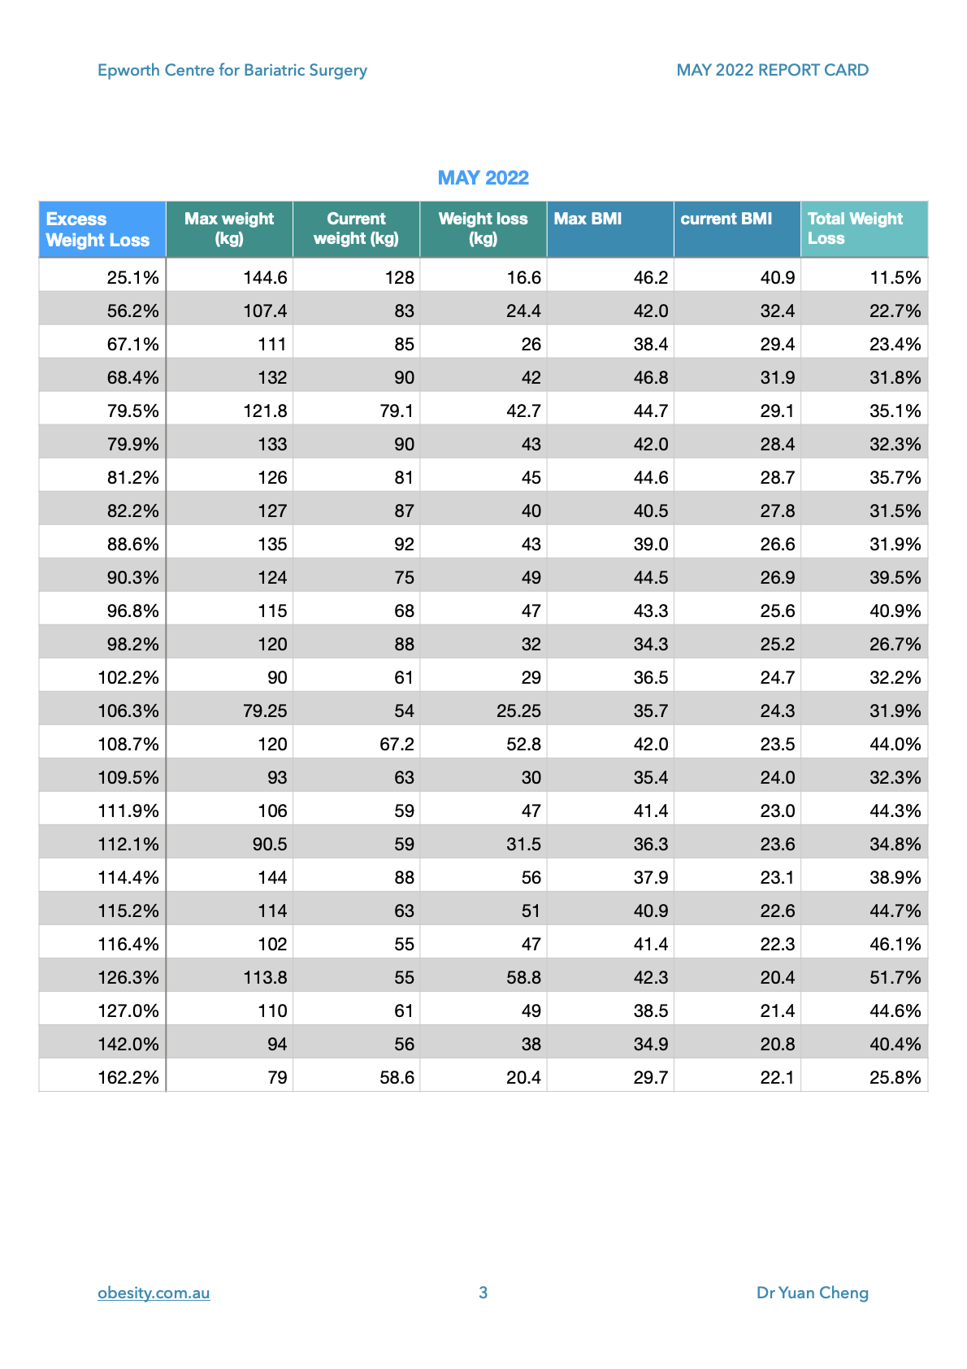This screenshot has width=967, height=1369.
Task: Click the Max BMI column header
Action: coord(588,219)
